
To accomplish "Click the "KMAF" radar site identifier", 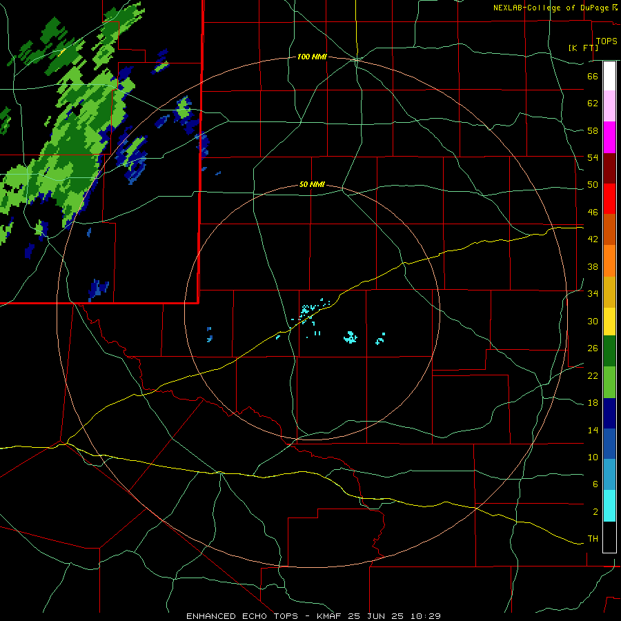I will (x=329, y=616).
